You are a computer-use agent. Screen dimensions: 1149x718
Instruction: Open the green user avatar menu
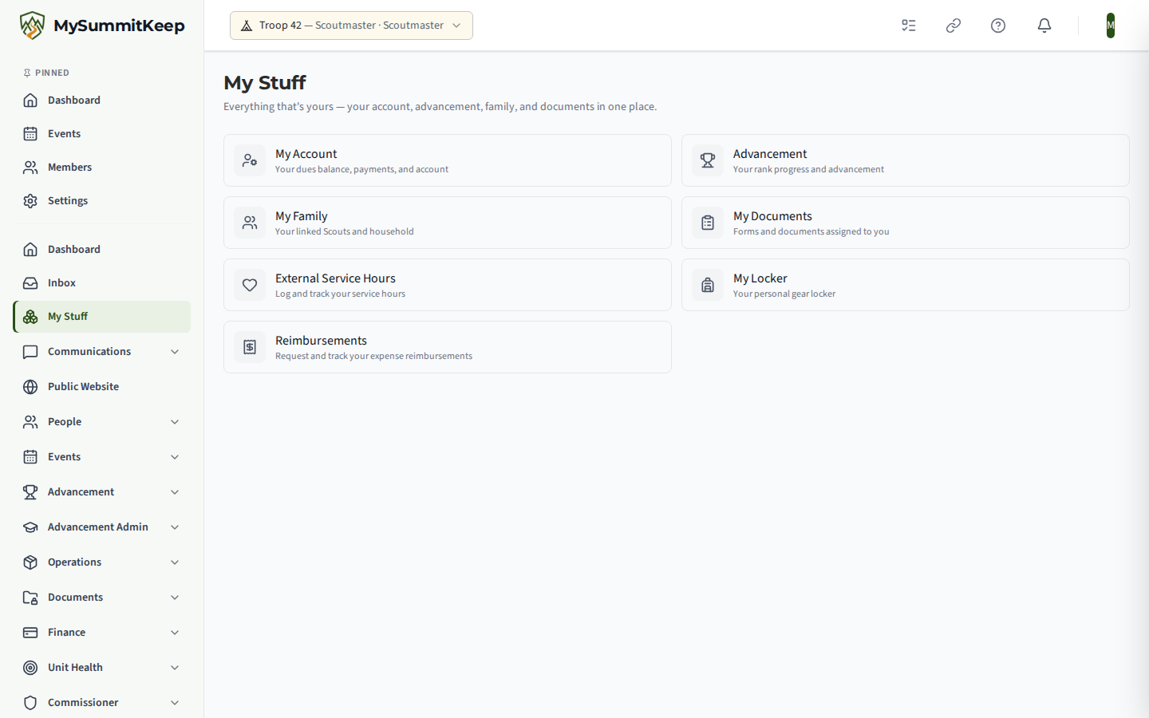(x=1111, y=26)
